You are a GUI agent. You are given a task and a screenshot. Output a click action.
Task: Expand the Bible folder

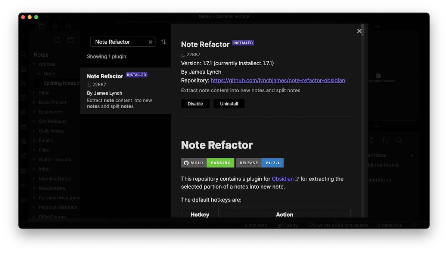(x=34, y=93)
